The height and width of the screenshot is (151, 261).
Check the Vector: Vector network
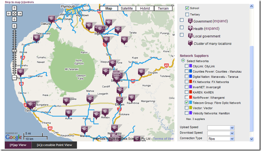186,108
